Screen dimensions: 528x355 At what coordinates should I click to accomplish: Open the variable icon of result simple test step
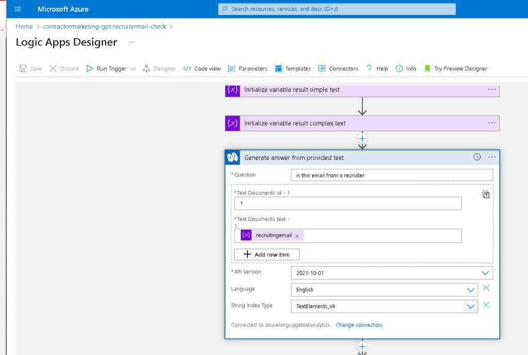233,90
